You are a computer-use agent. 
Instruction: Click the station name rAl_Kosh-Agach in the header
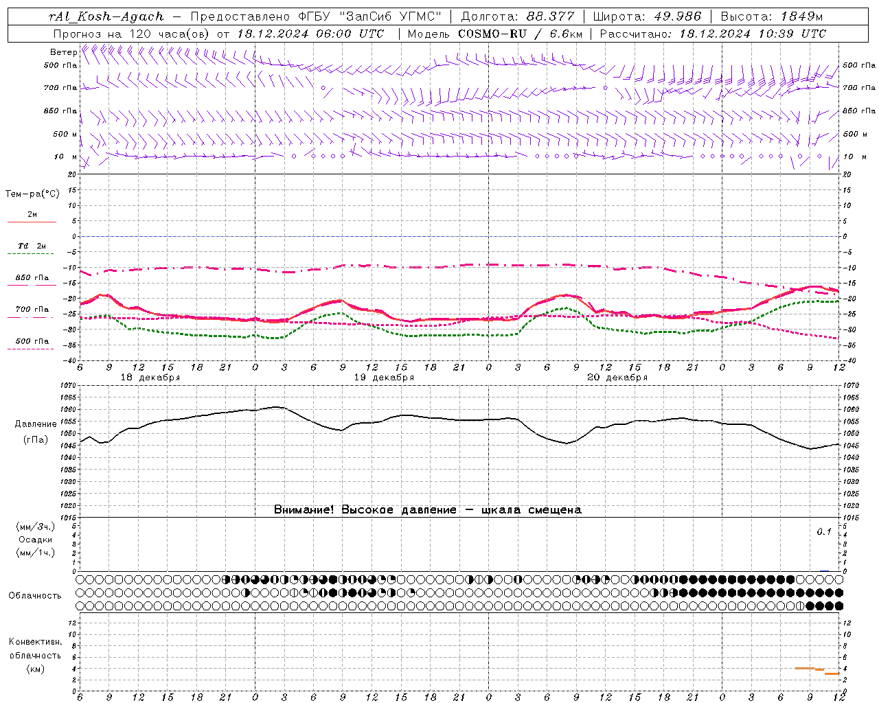106,16
